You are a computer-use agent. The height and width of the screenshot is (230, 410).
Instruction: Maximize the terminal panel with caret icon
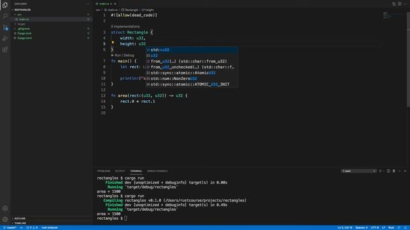(x=400, y=171)
